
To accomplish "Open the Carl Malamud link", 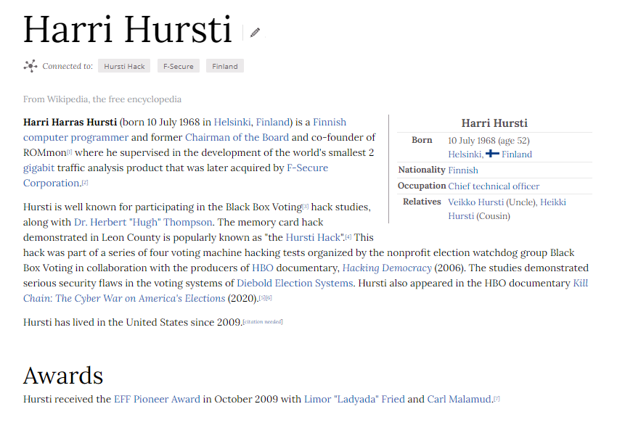I will pos(459,399).
